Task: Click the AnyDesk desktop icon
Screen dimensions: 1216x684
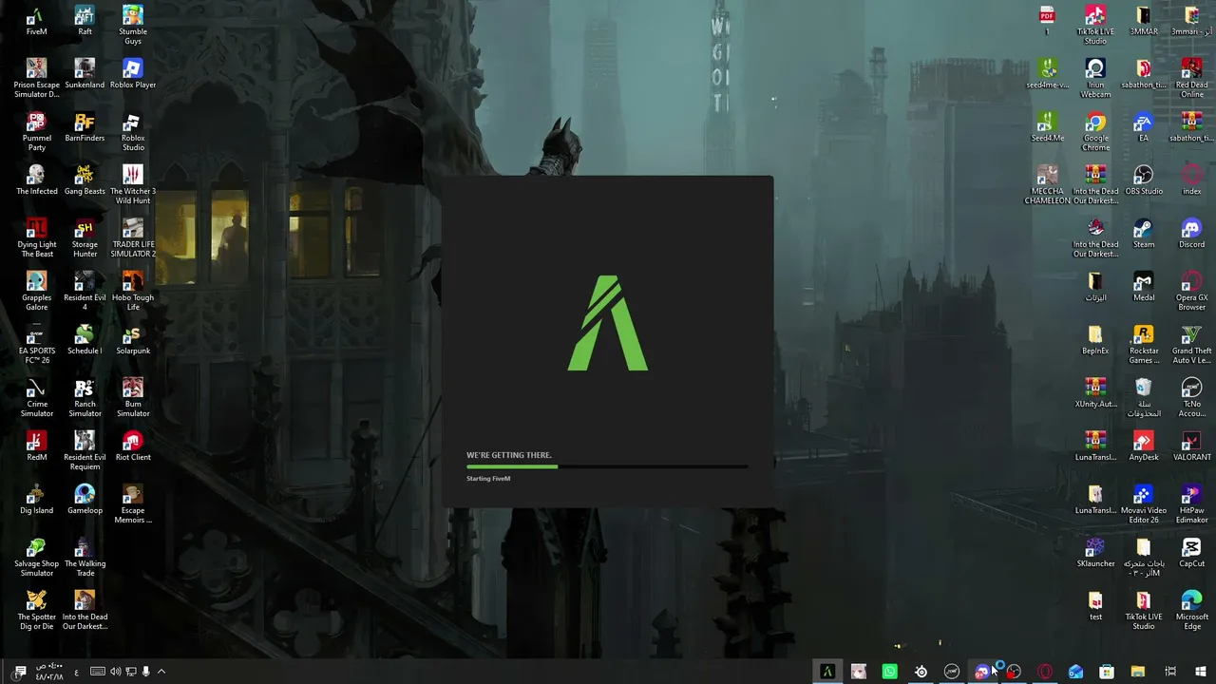Action: pos(1143,446)
